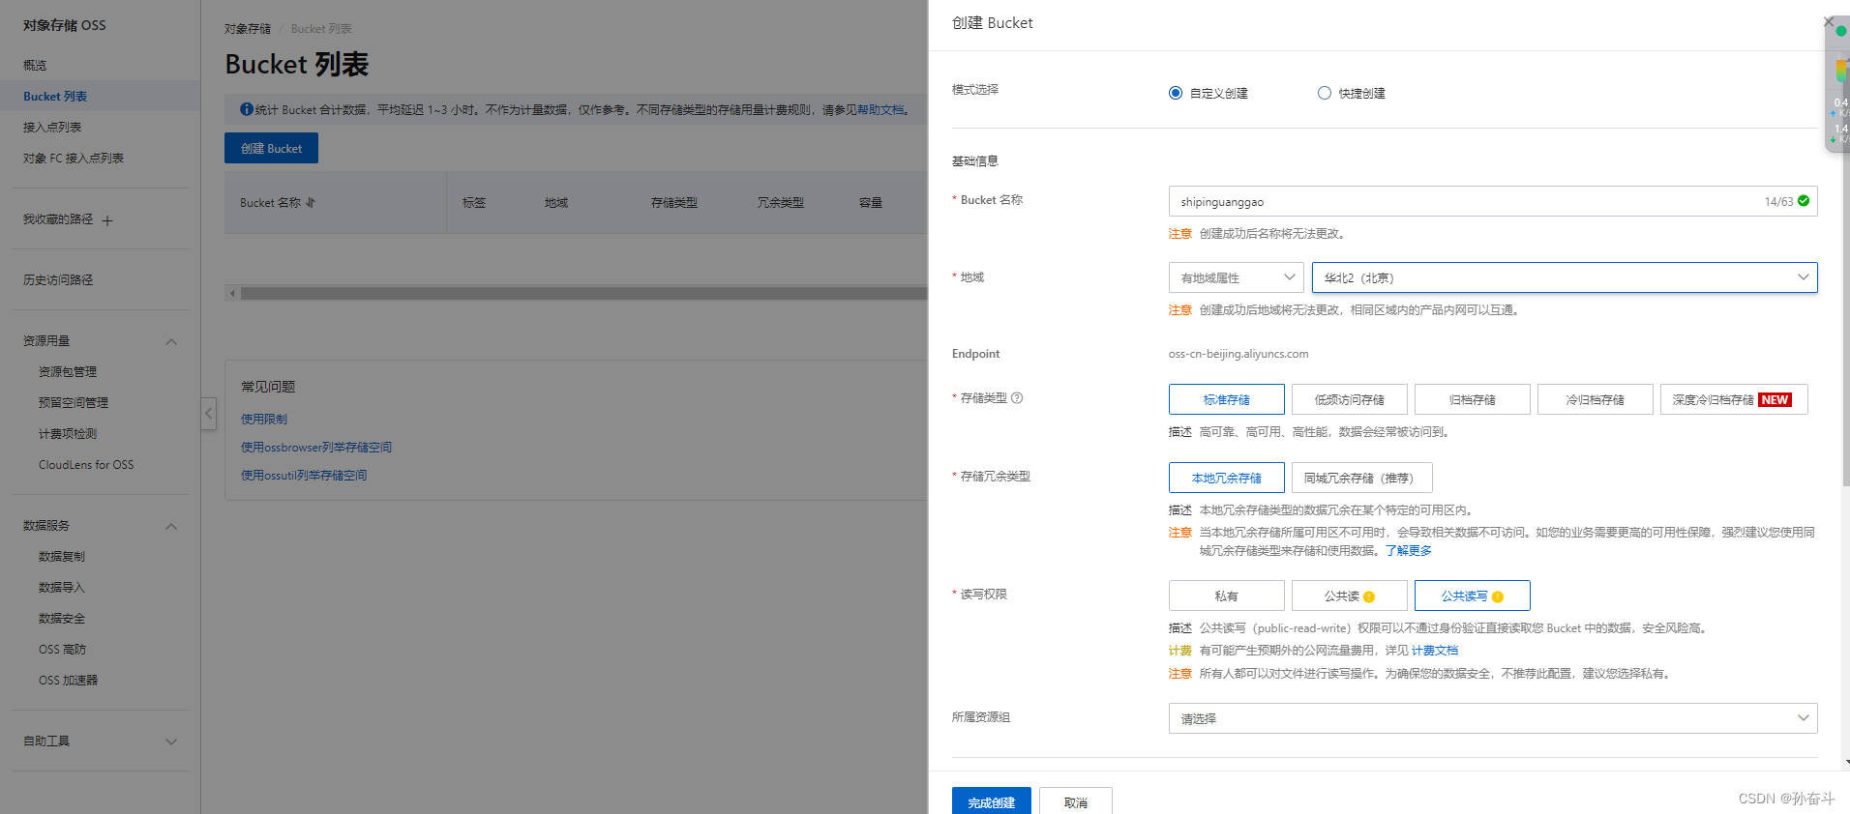Select 快捷创建 mode radio button
Screen dimensions: 1850x814
1325,93
